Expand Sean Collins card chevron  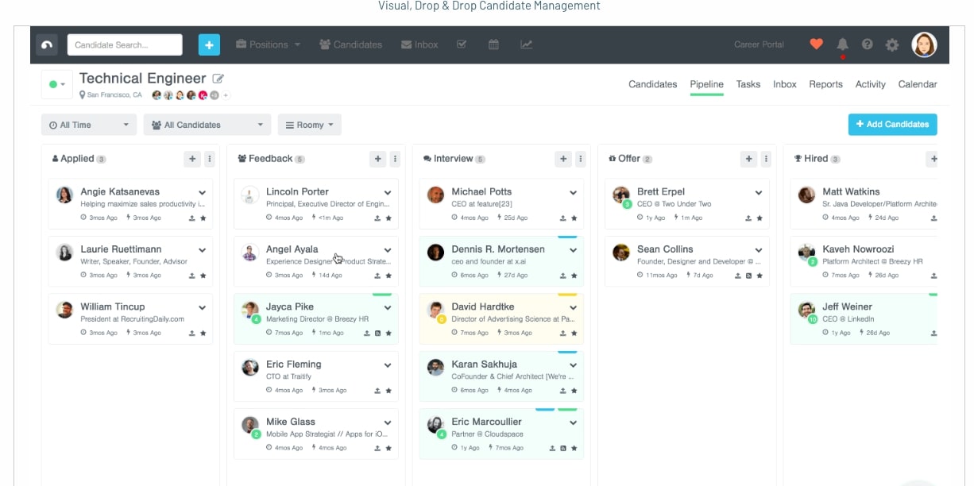coord(759,250)
